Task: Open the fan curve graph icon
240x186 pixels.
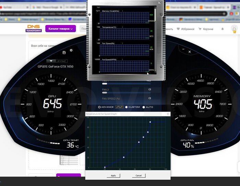Action: (119, 107)
